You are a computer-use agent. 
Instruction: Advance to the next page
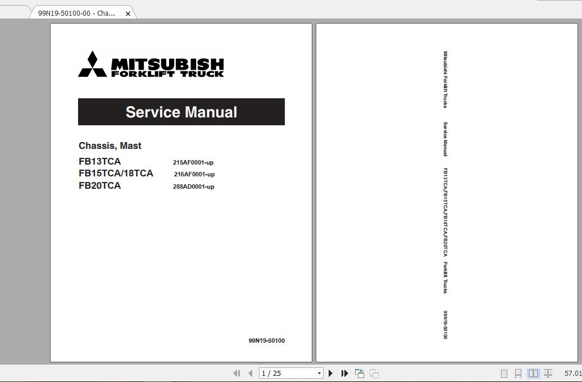click(x=330, y=372)
